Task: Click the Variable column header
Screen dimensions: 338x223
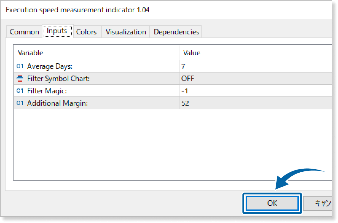Action: click(x=96, y=53)
